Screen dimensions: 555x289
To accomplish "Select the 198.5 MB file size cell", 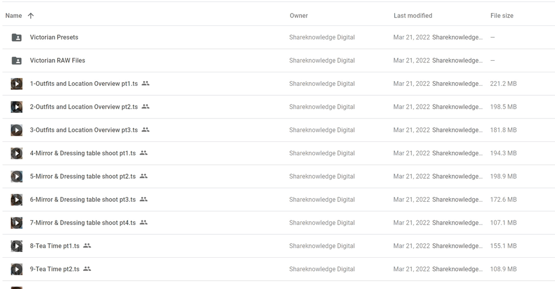I will tap(503, 107).
